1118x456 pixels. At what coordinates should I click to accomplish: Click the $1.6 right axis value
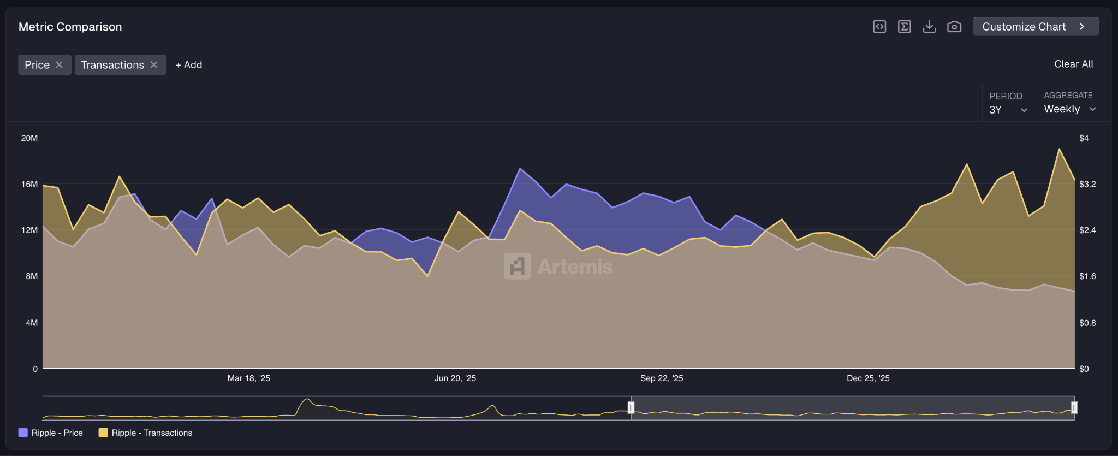(1087, 276)
